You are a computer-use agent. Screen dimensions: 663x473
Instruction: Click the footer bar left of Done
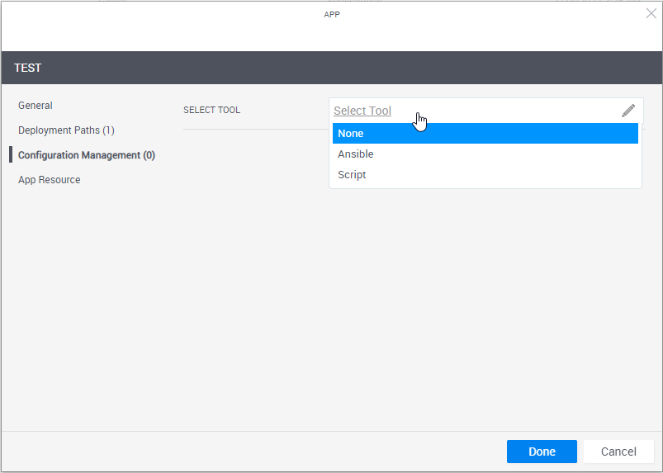tap(248, 452)
